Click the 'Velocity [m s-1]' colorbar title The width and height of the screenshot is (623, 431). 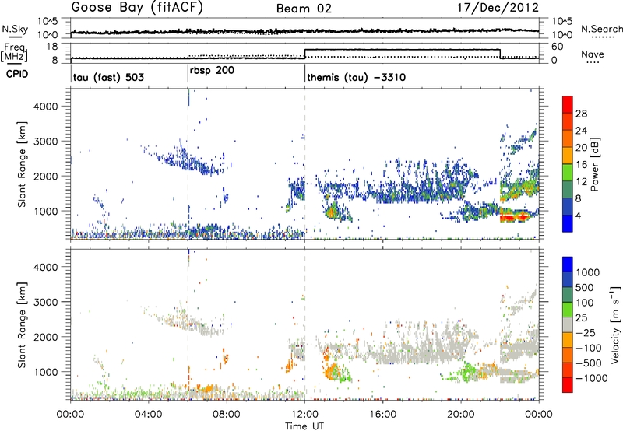(x=615, y=324)
